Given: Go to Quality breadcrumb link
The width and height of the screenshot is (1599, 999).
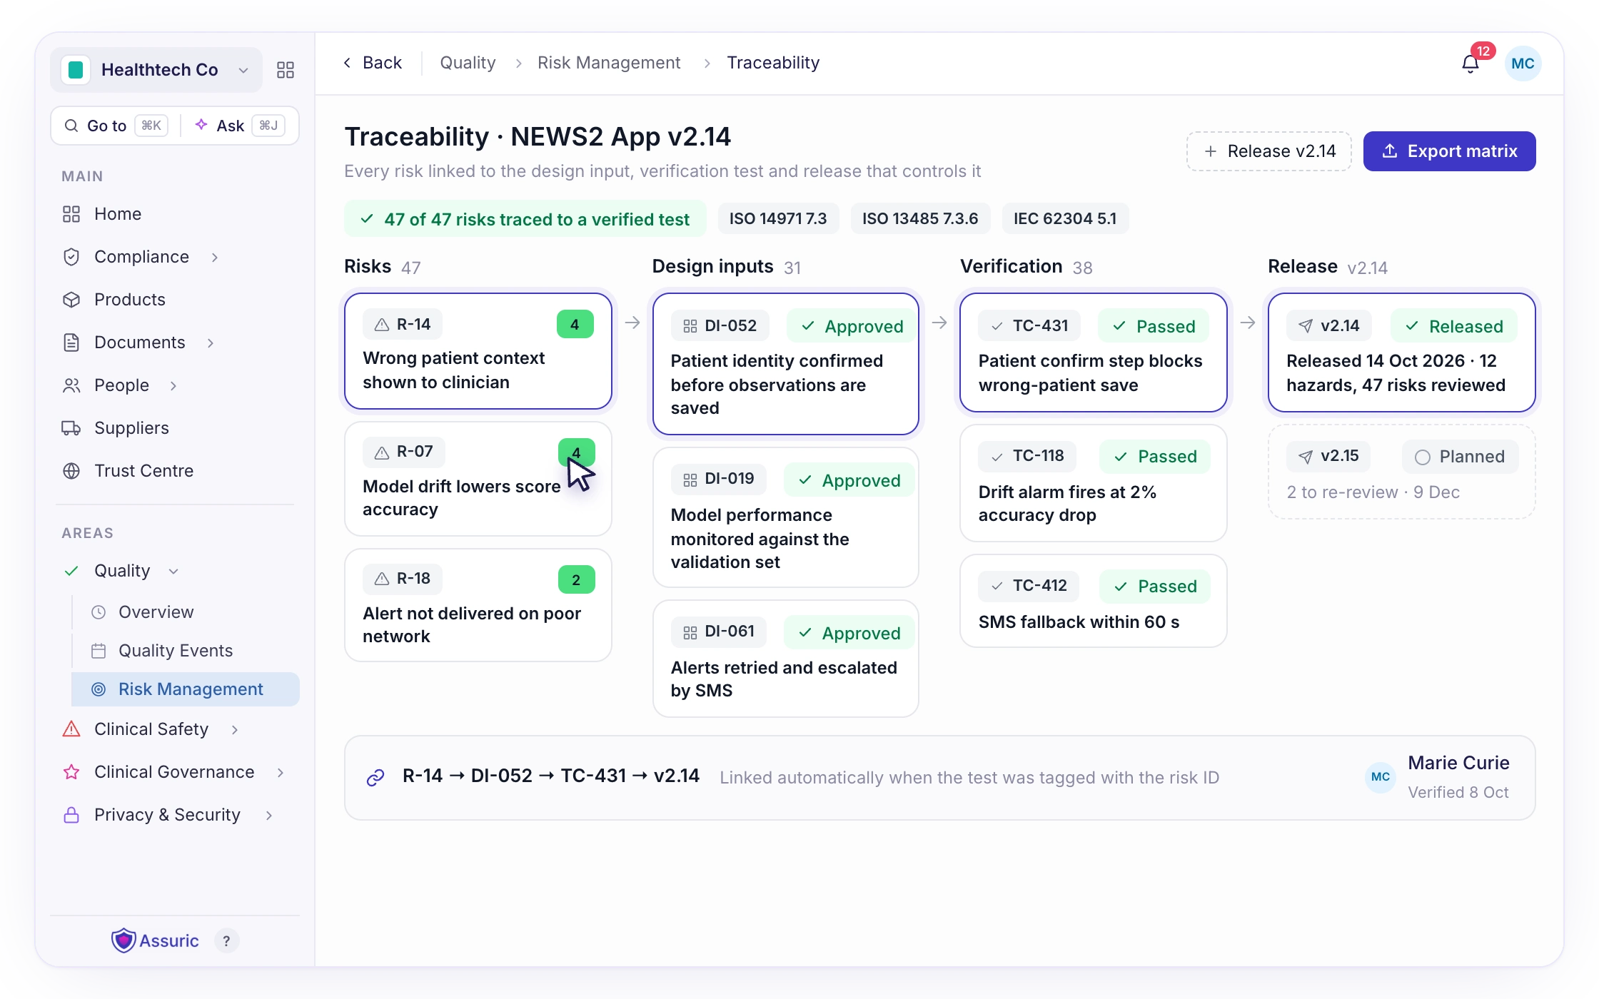Looking at the screenshot, I should pyautogui.click(x=468, y=63).
